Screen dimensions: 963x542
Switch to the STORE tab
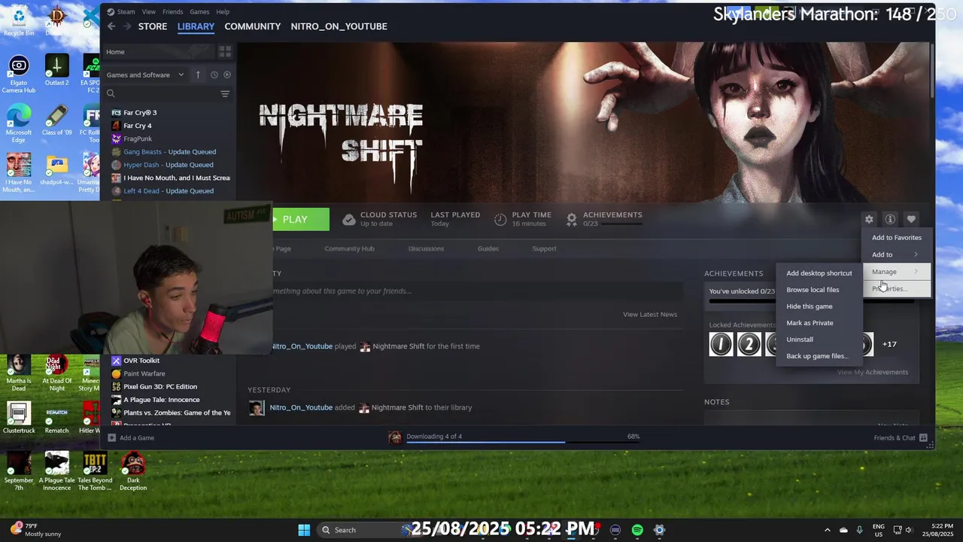point(153,26)
